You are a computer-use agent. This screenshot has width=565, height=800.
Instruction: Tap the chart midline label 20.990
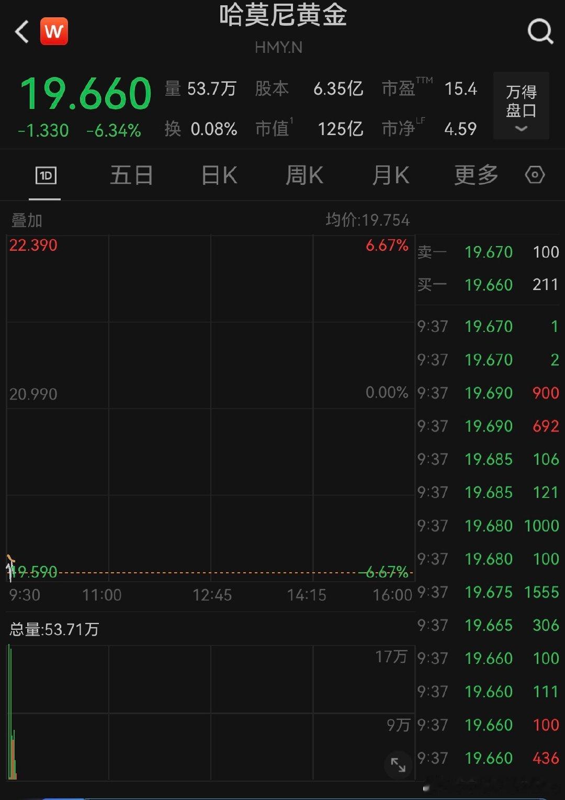pos(33,394)
